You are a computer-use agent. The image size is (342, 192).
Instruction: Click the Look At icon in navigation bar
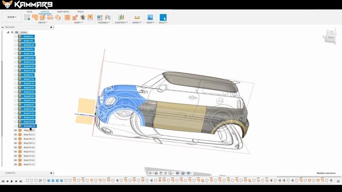[156, 173]
